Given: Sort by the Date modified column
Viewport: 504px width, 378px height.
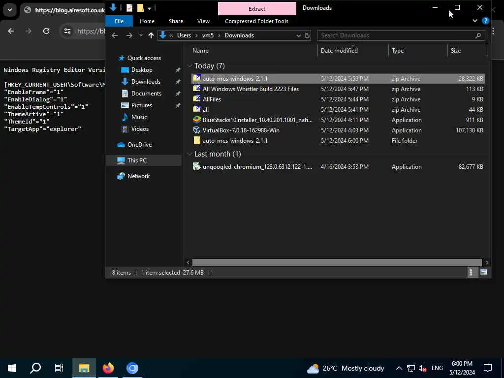Looking at the screenshot, I should [339, 51].
